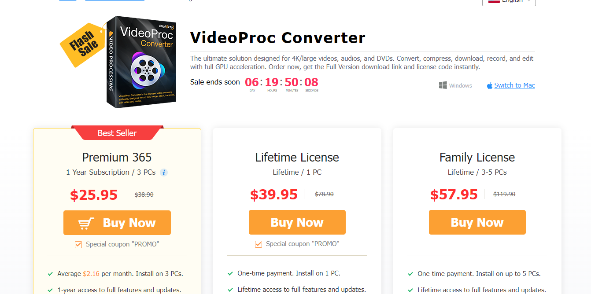
Task: Select the Windows platform option
Action: (455, 85)
